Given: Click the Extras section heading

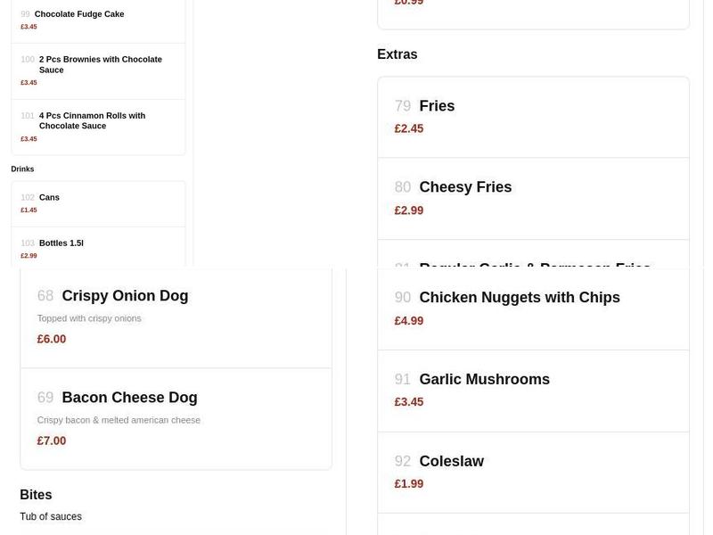Looking at the screenshot, I should (x=396, y=53).
